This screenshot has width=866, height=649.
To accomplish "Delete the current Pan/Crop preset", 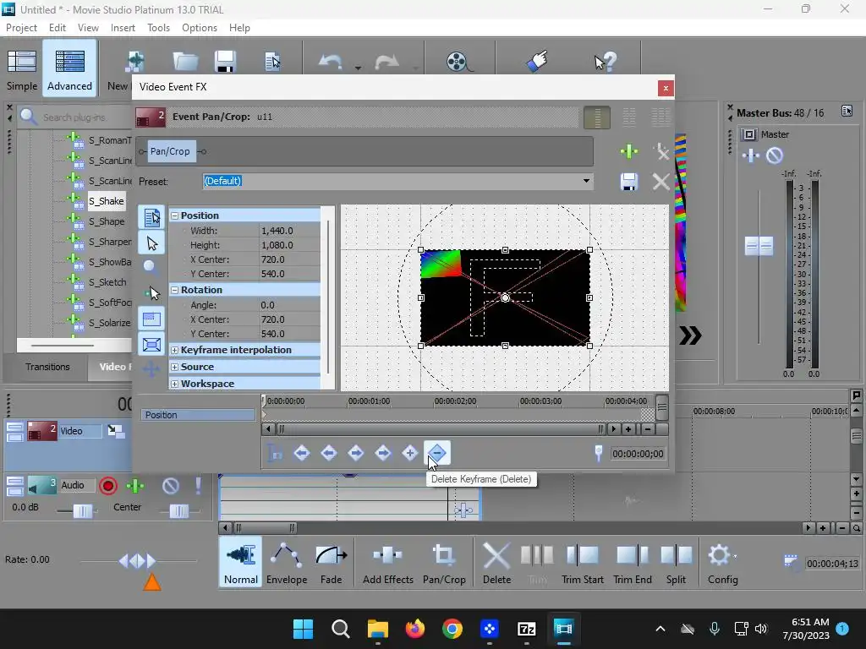I will coord(661,182).
